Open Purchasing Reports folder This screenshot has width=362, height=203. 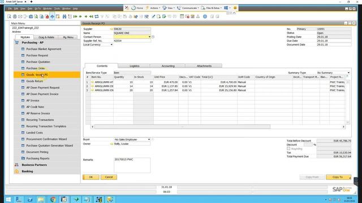coord(38,158)
